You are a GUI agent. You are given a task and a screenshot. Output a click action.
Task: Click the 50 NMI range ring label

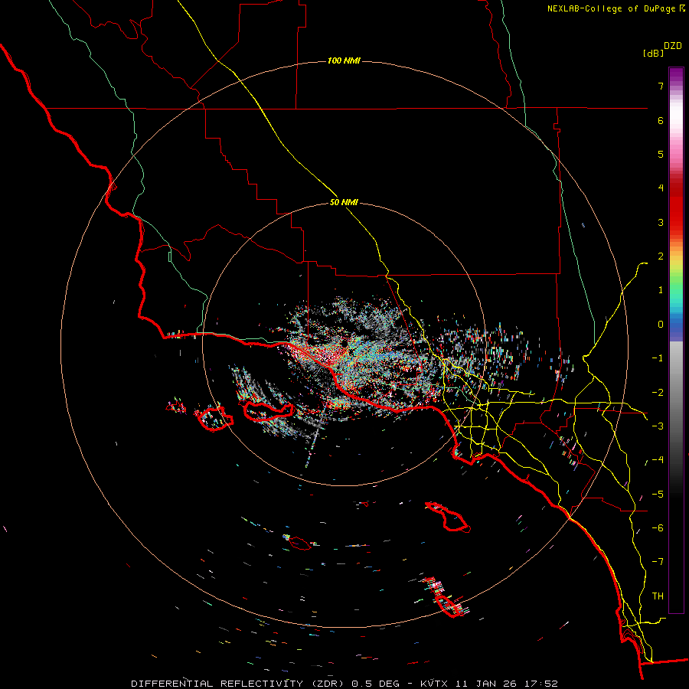pyautogui.click(x=344, y=203)
